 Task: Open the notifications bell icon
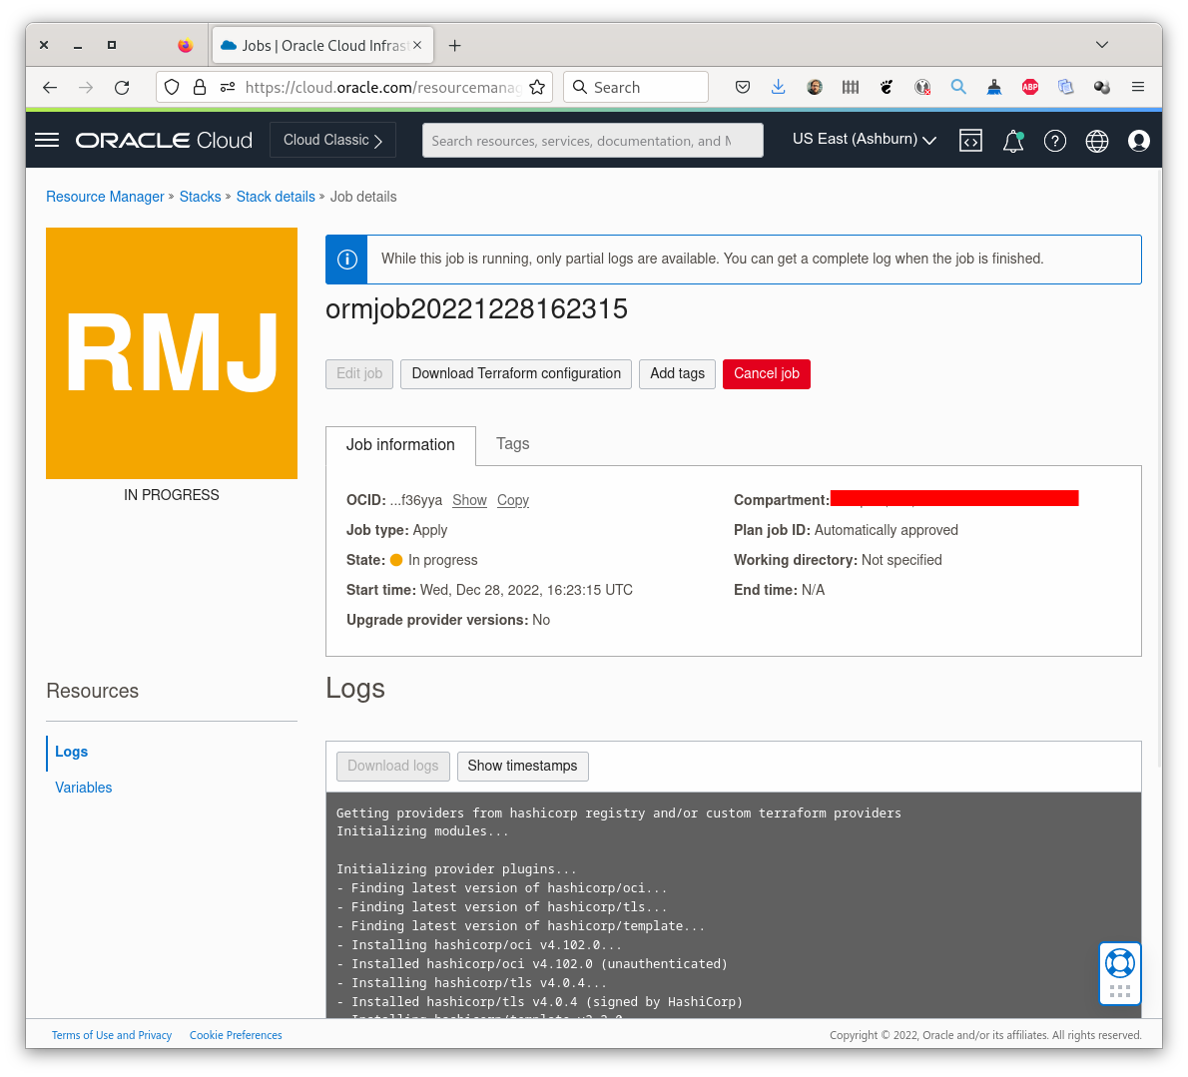point(1012,141)
